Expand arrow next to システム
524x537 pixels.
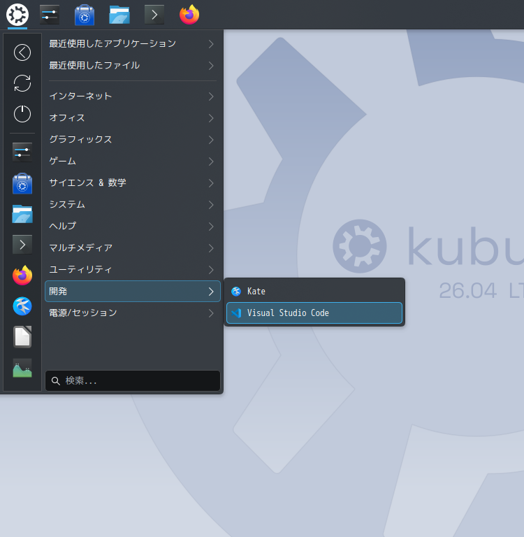click(211, 205)
